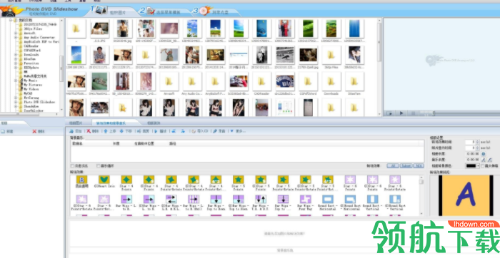The width and height of the screenshot is (500, 258).
Task: Select the Bar Wipe - L to R (Roll) transition
Action: (x=194, y=202)
